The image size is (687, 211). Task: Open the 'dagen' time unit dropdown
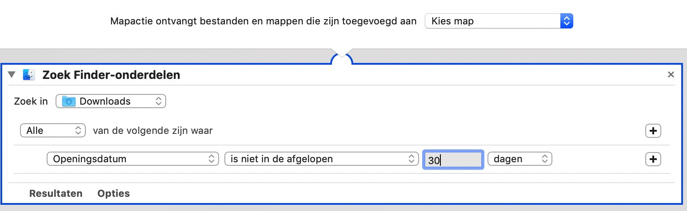coord(519,159)
